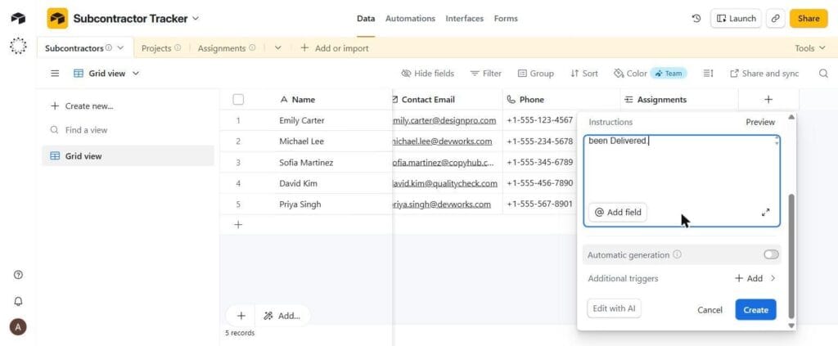Click Edit with AI button
The image size is (838, 346).
click(614, 308)
